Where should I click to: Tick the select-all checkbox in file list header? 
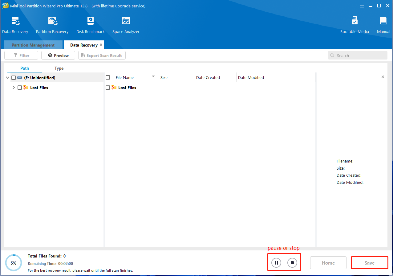tap(108, 77)
